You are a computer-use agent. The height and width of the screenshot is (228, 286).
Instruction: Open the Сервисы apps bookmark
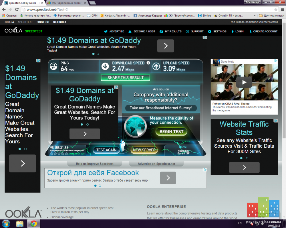point(9,16)
